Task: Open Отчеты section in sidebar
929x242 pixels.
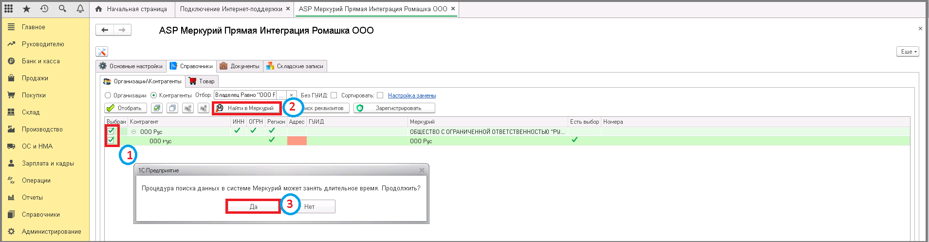Action: pyautogui.click(x=45, y=198)
